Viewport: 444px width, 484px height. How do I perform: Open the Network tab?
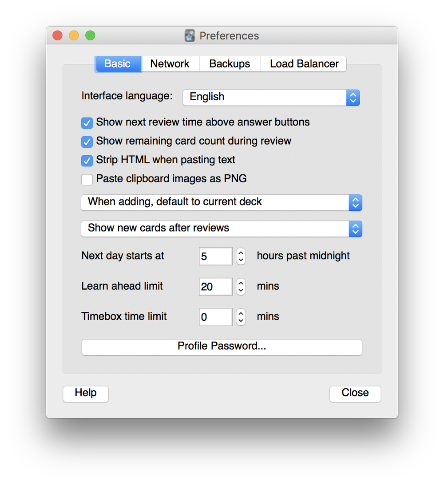(x=170, y=64)
